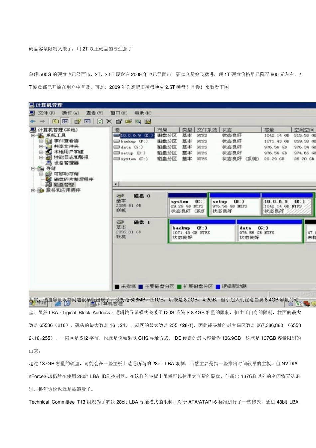Click the Properties toolbar icon
Screen dimensions: 316x448
119,121
